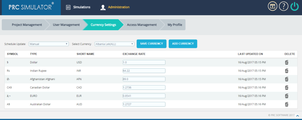The height and width of the screenshot is (120, 302).
Task: Open the help question mark icon
Action: (x=283, y=6)
